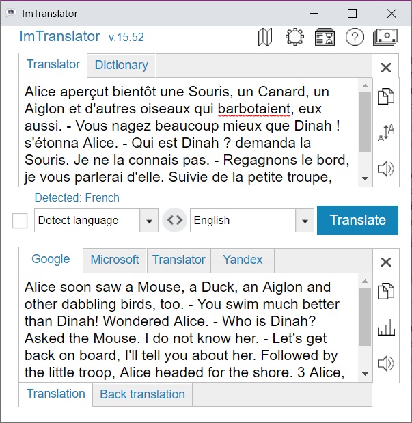Open ImTranslator options gear icon
The height and width of the screenshot is (423, 412).
(294, 38)
